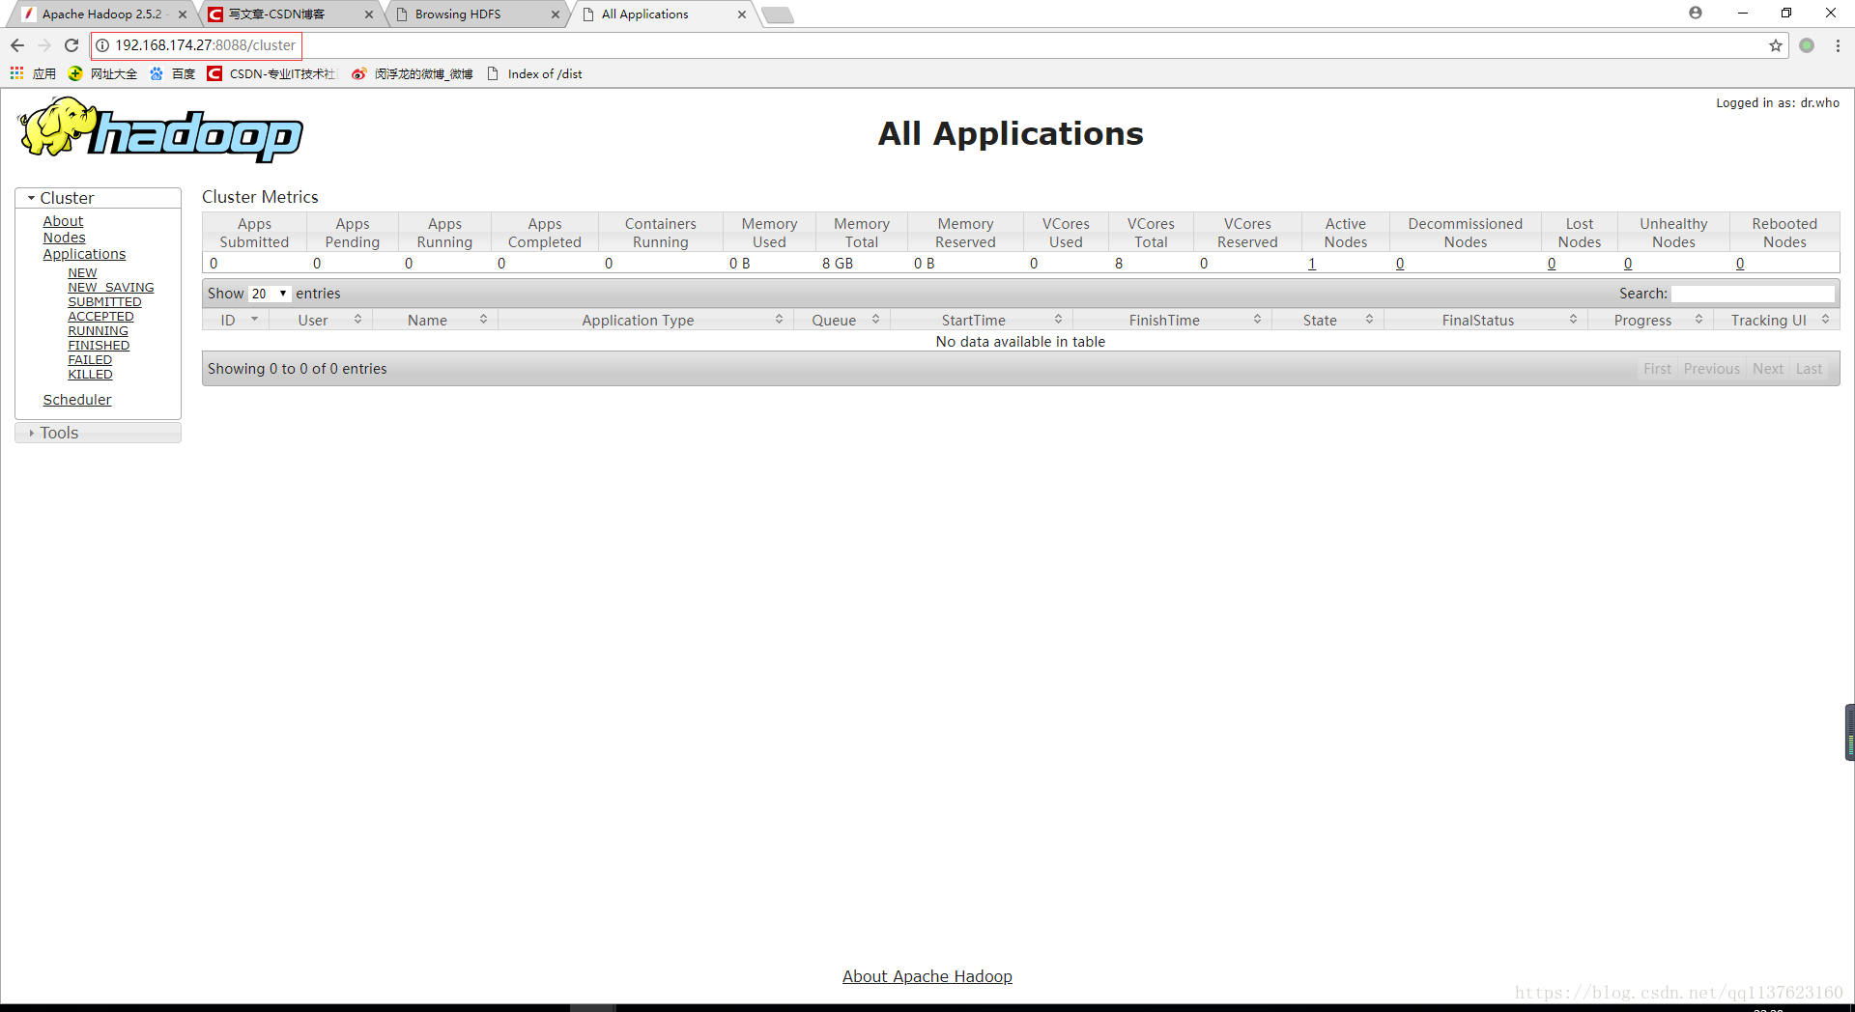Click the Hadoop elephant logo
This screenshot has width=1855, height=1012.
[160, 129]
